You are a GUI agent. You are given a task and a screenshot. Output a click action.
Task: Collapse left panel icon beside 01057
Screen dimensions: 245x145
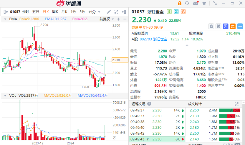point(6,12)
